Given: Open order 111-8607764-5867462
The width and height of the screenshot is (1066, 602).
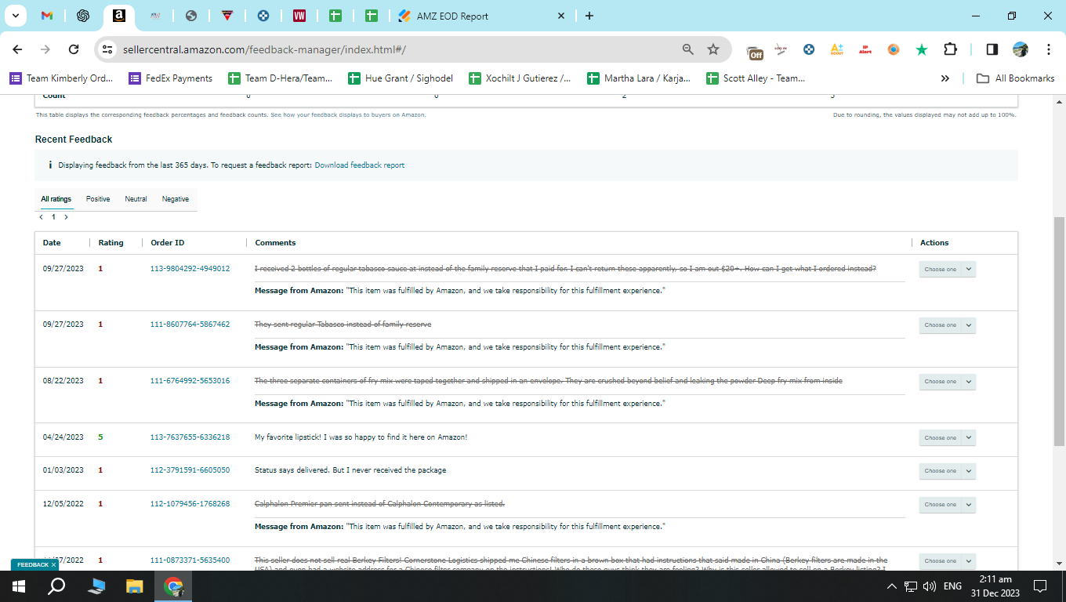Looking at the screenshot, I should 190,325.
